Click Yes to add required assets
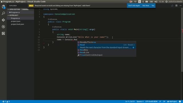 pyautogui.click(x=153, y=6)
